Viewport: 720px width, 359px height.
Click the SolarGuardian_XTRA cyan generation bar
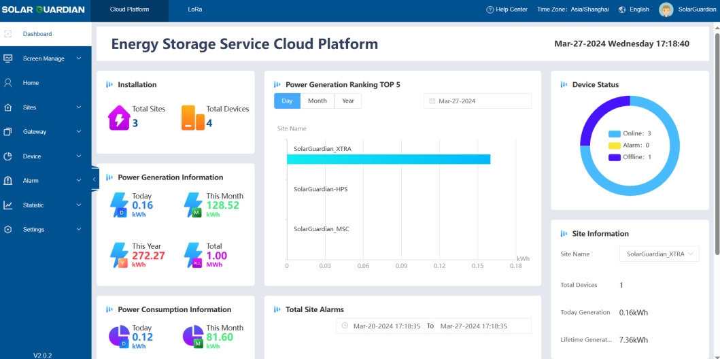pos(388,159)
